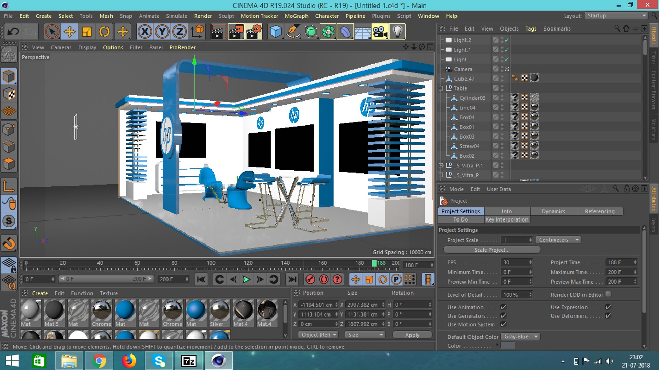Add a Camera object
This screenshot has height=370, width=659.
pyautogui.click(x=380, y=32)
